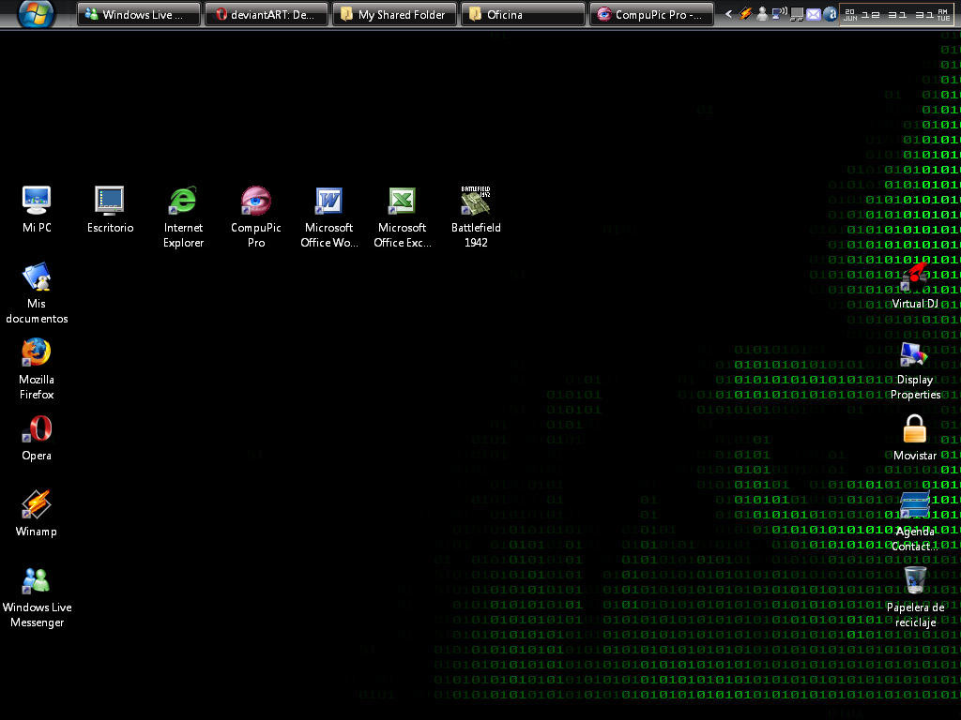Open the Microsoft Office Word shortcut

click(x=329, y=217)
